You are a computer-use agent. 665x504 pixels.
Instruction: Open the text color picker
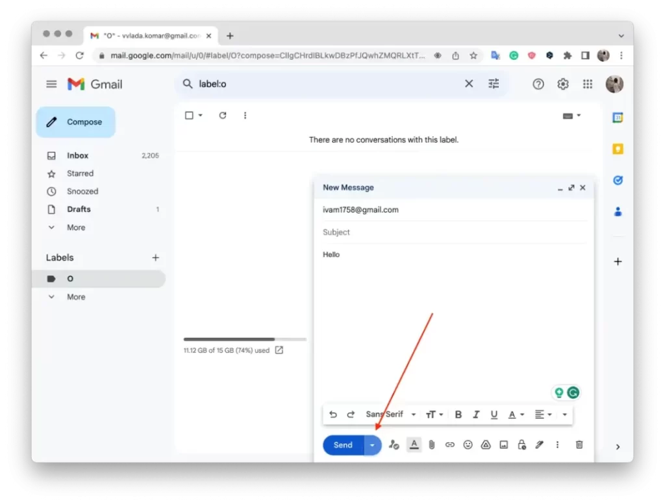click(516, 414)
